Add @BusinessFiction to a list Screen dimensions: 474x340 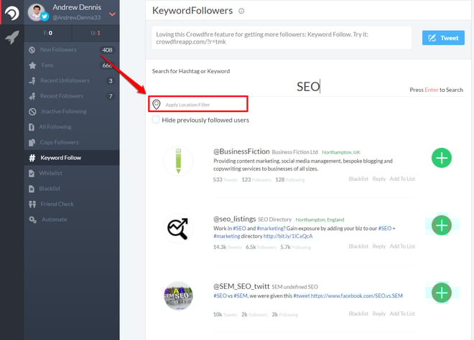click(402, 179)
